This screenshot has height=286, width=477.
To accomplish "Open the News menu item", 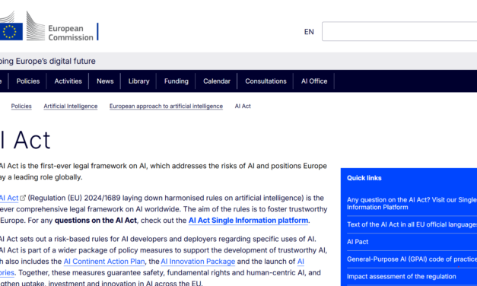I will (105, 81).
